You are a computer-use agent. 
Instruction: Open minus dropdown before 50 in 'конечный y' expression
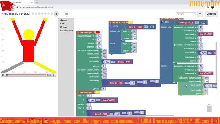click(x=126, y=83)
